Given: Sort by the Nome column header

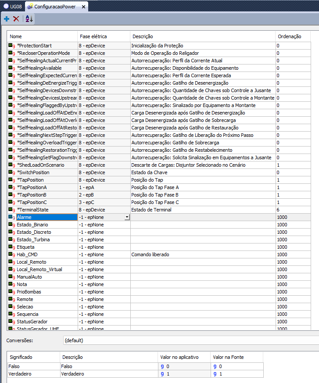Looking at the screenshot, I should (42, 36).
